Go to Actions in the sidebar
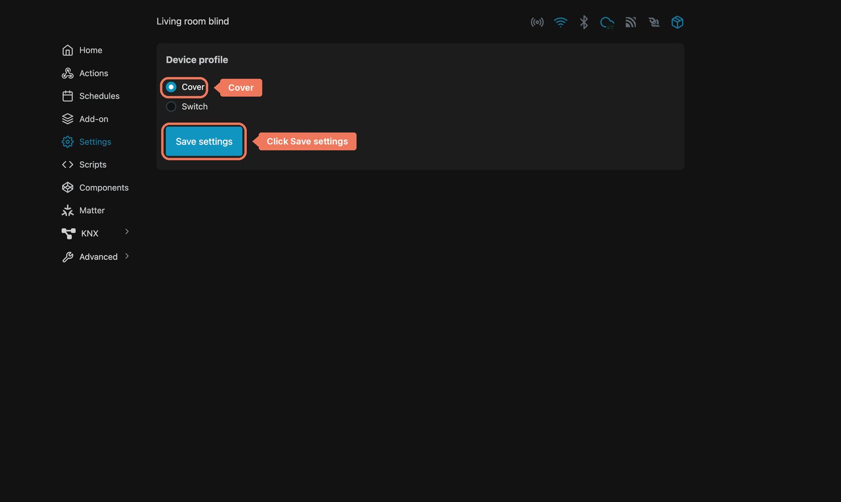841x502 pixels. (x=85, y=73)
